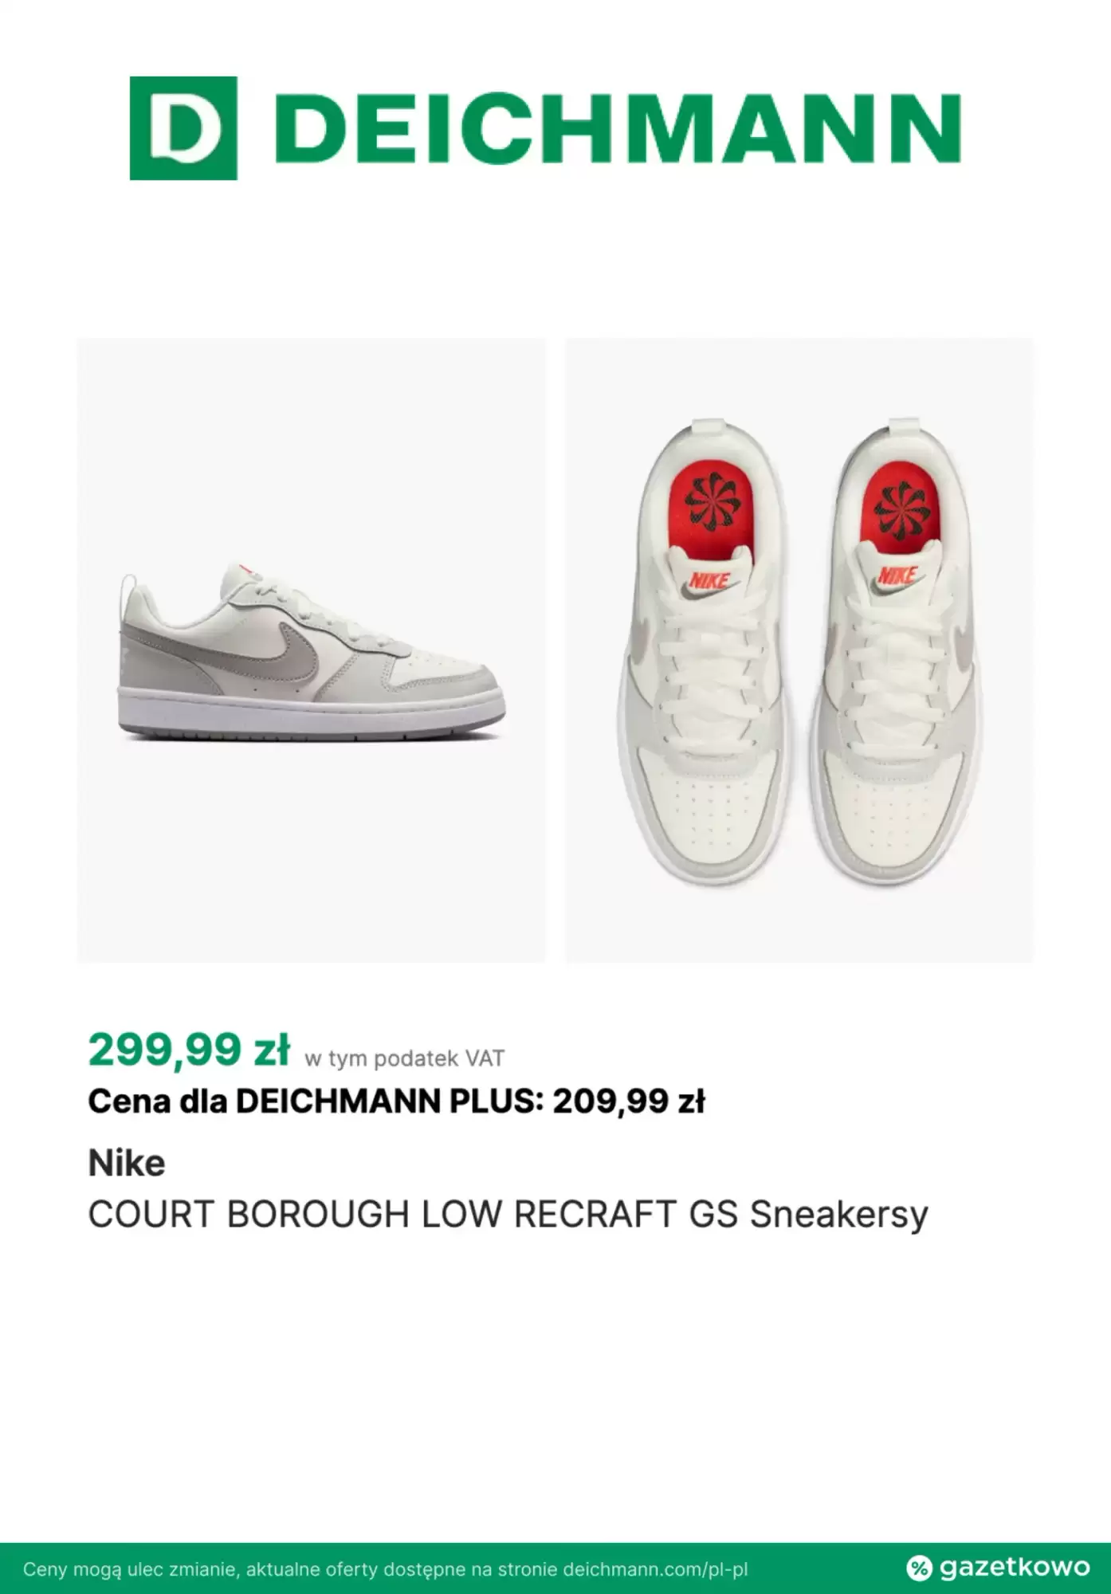Click the pinwheel logo on the left shoe's red insole
Image resolution: width=1111 pixels, height=1594 pixels.
click(707, 505)
